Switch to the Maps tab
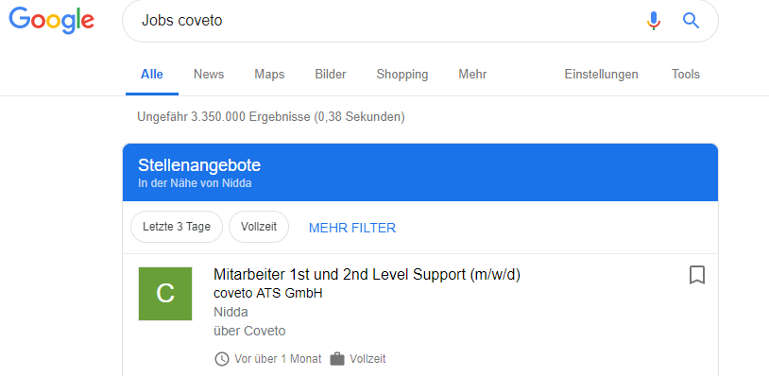Screen dimensions: 769x376 (269, 75)
